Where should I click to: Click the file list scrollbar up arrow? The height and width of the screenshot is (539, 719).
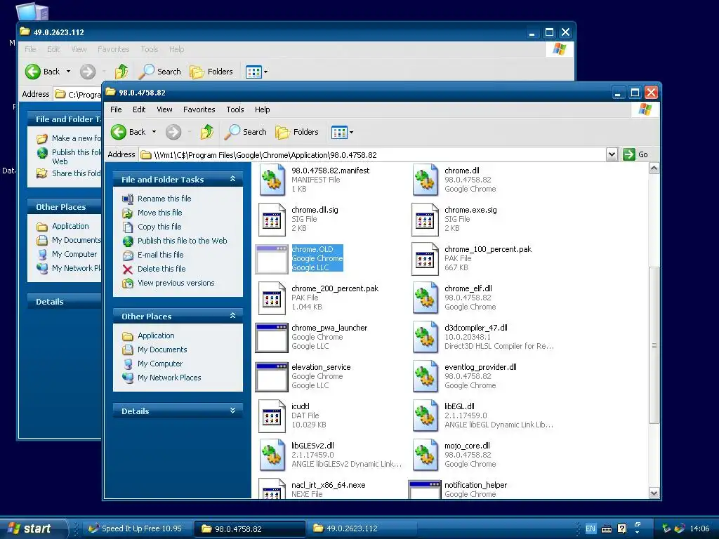click(654, 168)
